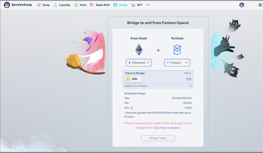Click the NFT icon in navbar
Viewport: 263px width, 153px height.
133,5
